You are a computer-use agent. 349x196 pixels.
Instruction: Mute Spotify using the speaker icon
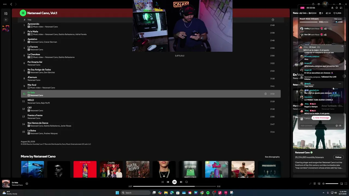[x=323, y=184]
